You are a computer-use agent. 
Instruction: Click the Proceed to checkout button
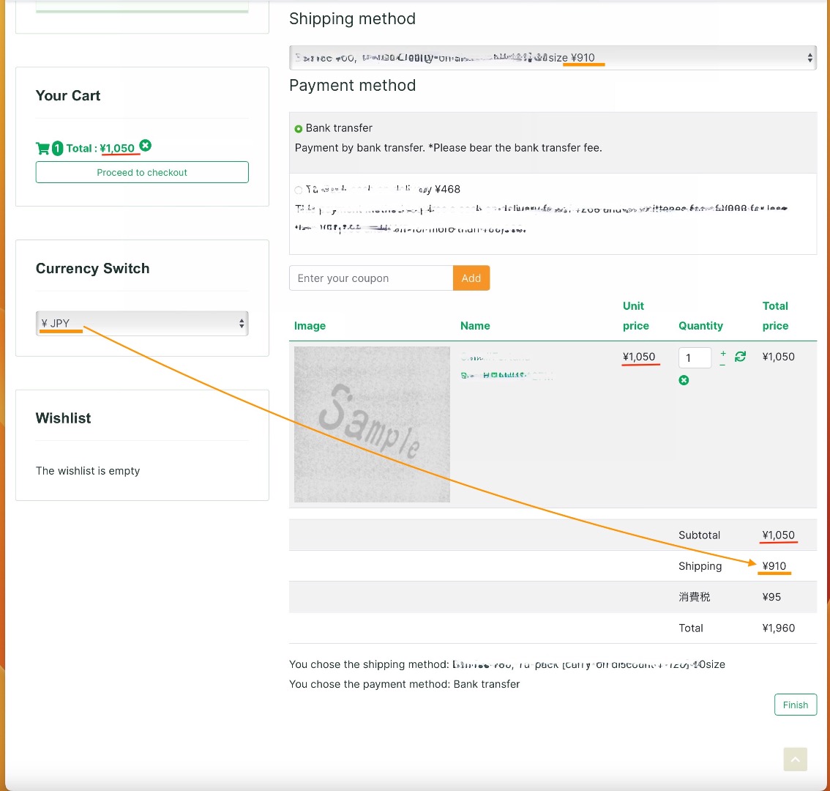click(142, 172)
